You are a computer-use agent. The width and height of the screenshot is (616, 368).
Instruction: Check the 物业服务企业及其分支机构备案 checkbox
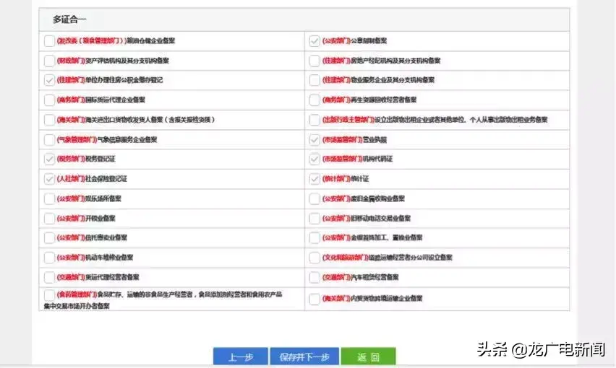315,80
